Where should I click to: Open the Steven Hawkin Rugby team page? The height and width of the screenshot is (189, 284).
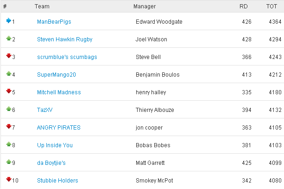tap(65, 39)
